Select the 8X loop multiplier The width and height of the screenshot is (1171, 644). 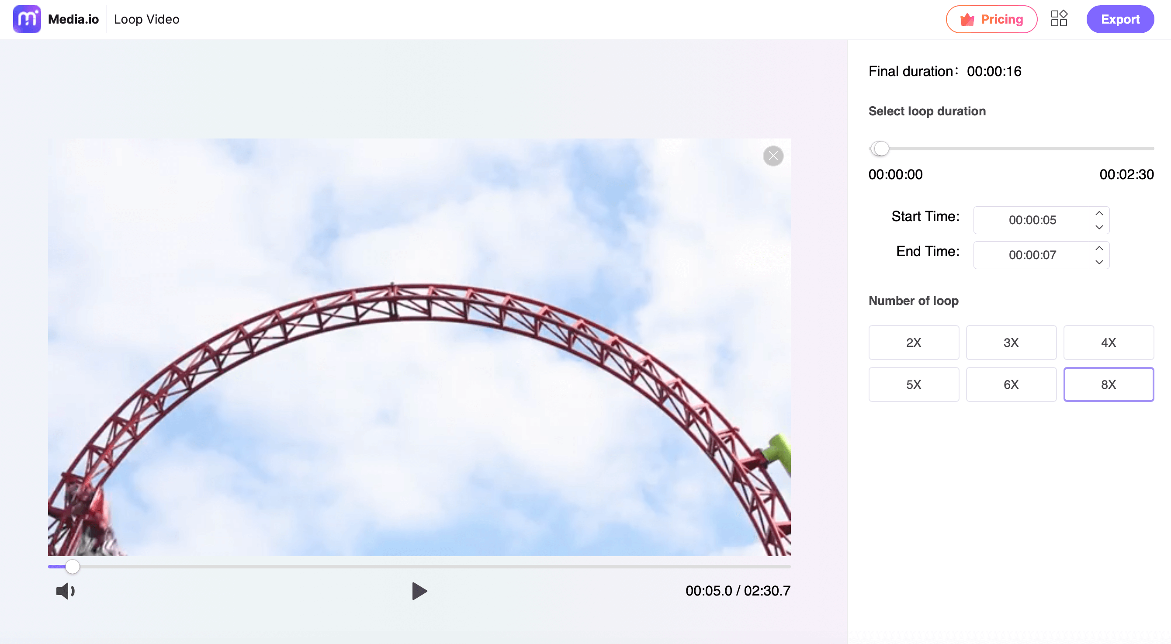[x=1109, y=384]
